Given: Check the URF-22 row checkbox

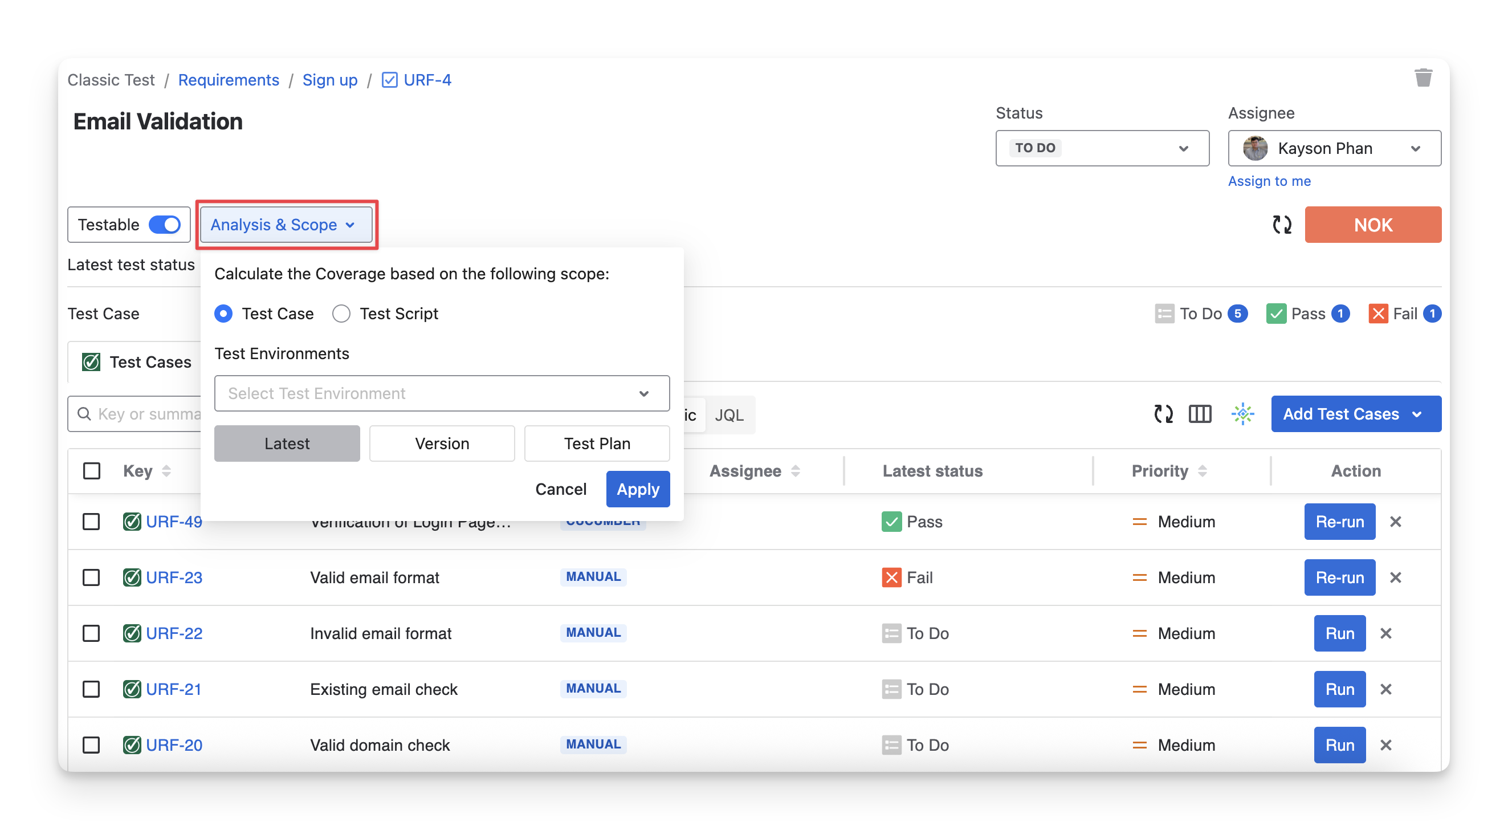Looking at the screenshot, I should pos(91,633).
